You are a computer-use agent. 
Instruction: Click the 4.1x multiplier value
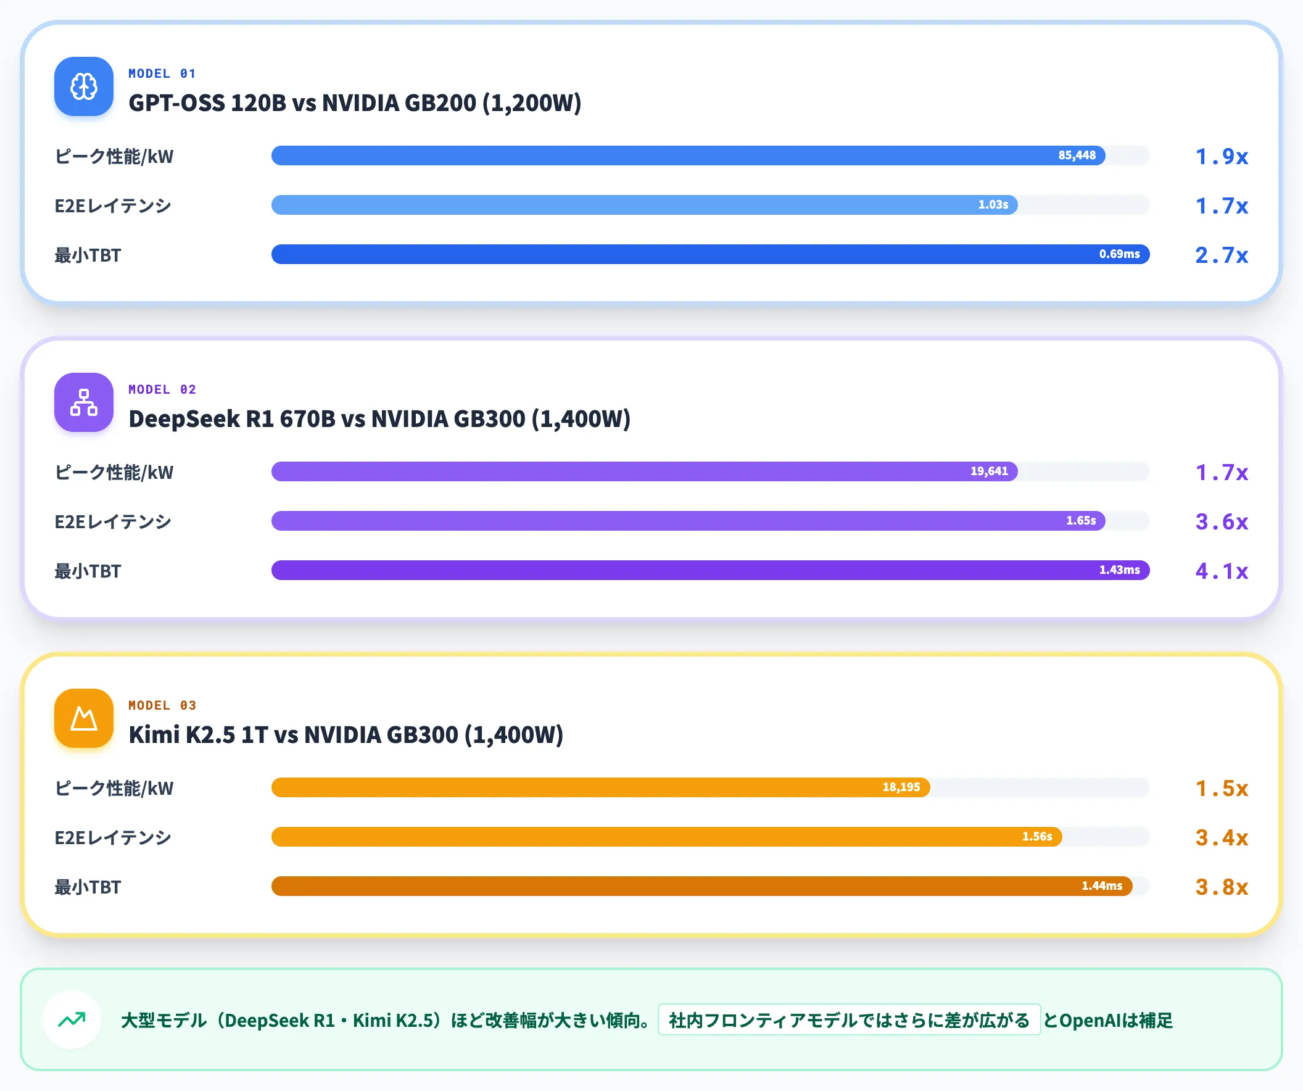[1222, 571]
